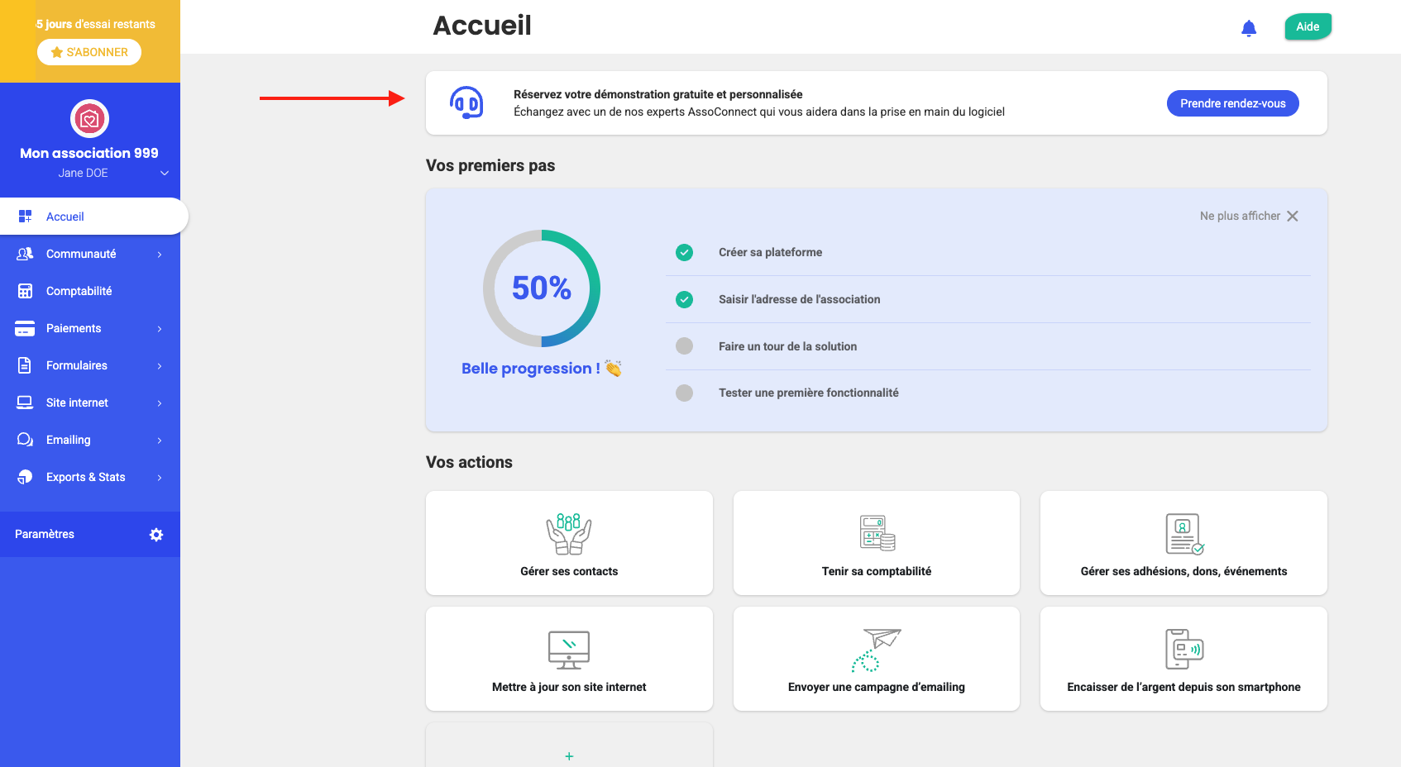Image resolution: width=1401 pixels, height=767 pixels.
Task: Click the Tenir sa comptabilité calculator icon
Action: 877,533
